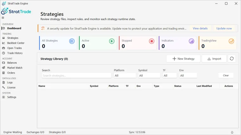Click Update now on the security banner

pyautogui.click(x=224, y=28)
